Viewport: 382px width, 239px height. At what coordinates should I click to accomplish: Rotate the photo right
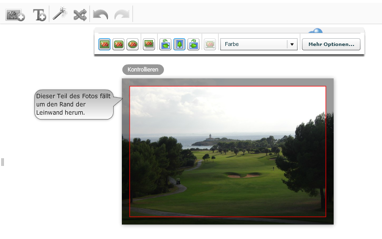click(x=193, y=45)
